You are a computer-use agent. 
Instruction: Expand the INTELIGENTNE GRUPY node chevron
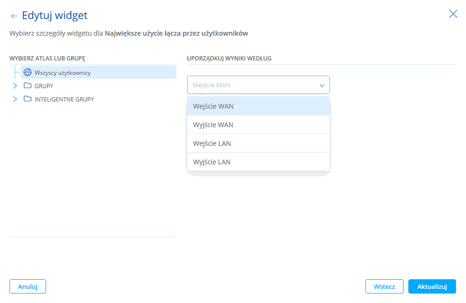click(15, 99)
